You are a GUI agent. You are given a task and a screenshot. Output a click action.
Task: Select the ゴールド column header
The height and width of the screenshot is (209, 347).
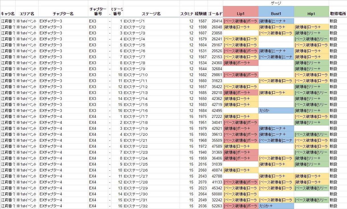click(215, 14)
